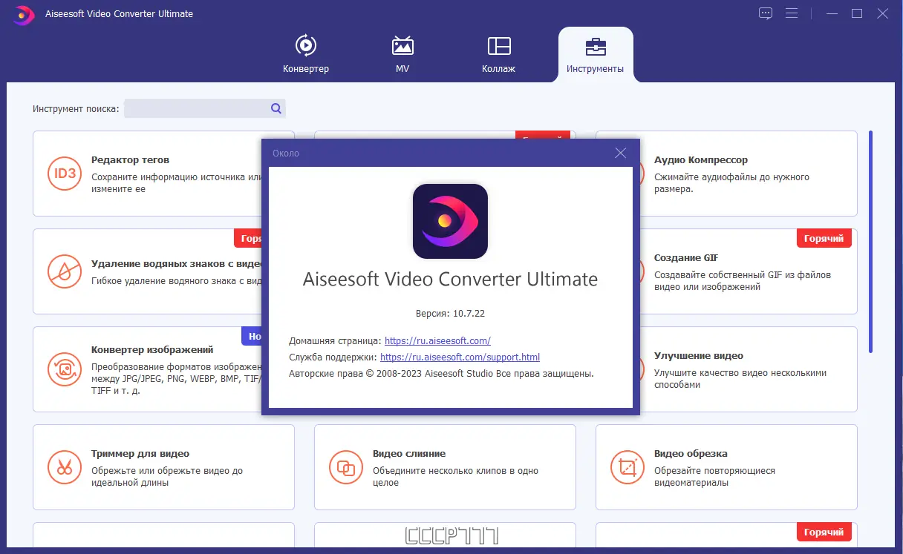Open the Создание GIF tool
903x554 pixels.
(726, 271)
